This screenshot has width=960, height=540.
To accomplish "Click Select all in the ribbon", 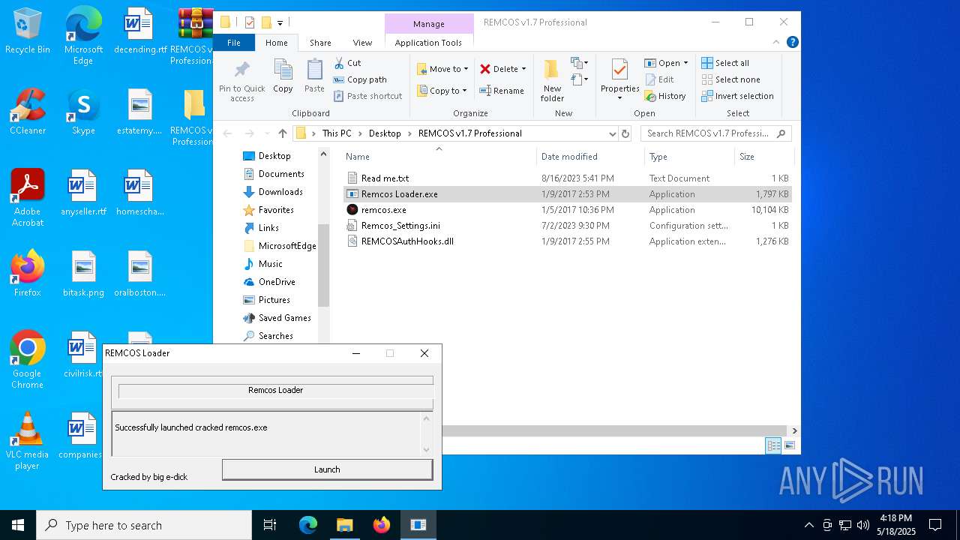I will (724, 63).
